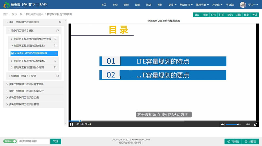Image resolution: width=262 pixels, height=146 pixels.
Task: Expand 物联网工程项目的概念及应用领域
Action: [x=12, y=39]
